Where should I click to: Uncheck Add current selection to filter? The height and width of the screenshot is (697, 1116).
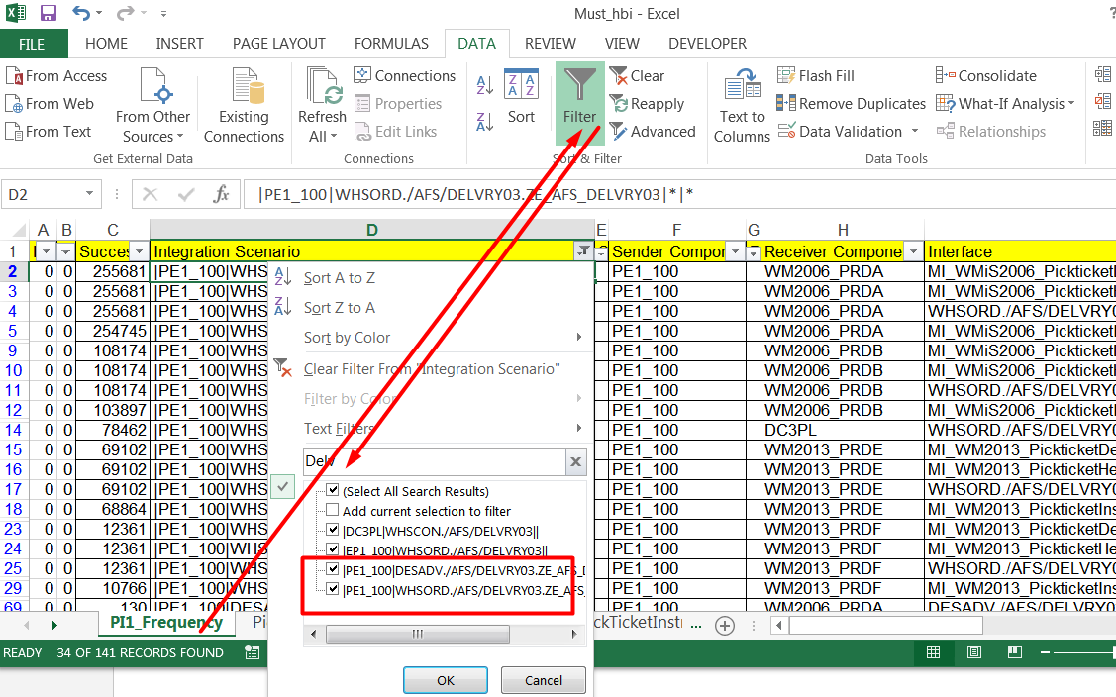333,508
